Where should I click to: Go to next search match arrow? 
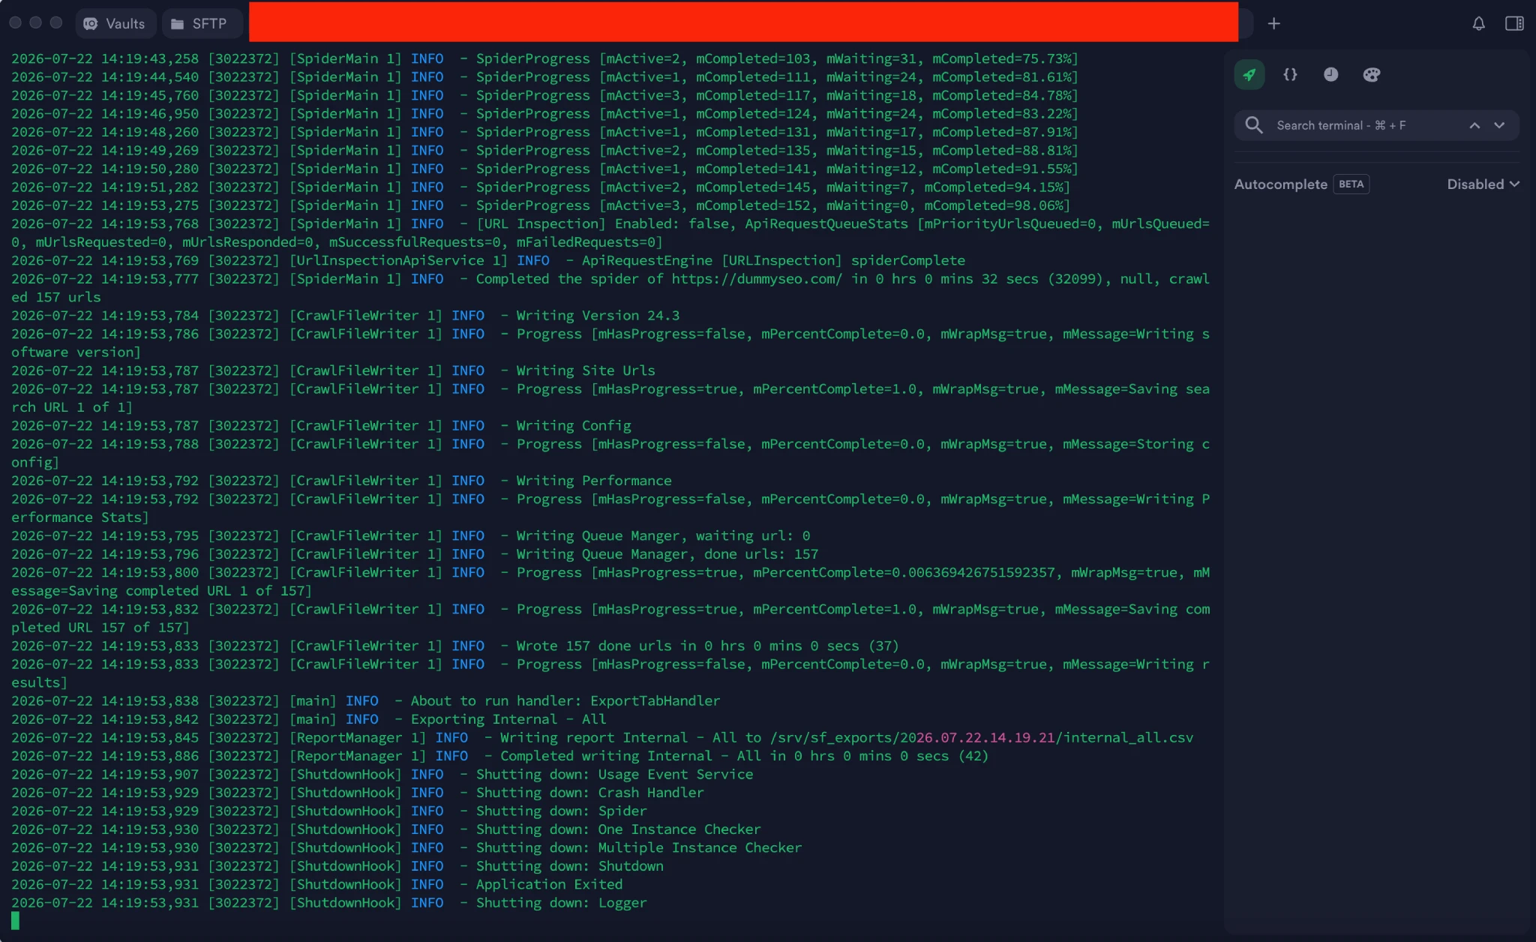click(x=1499, y=125)
